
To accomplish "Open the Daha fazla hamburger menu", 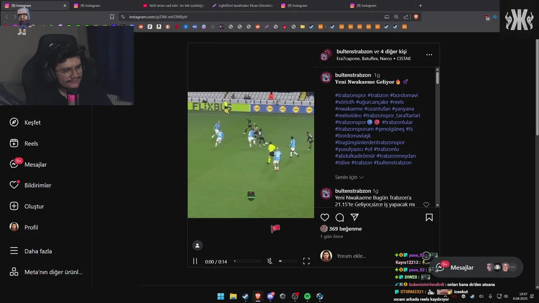I will (14, 251).
